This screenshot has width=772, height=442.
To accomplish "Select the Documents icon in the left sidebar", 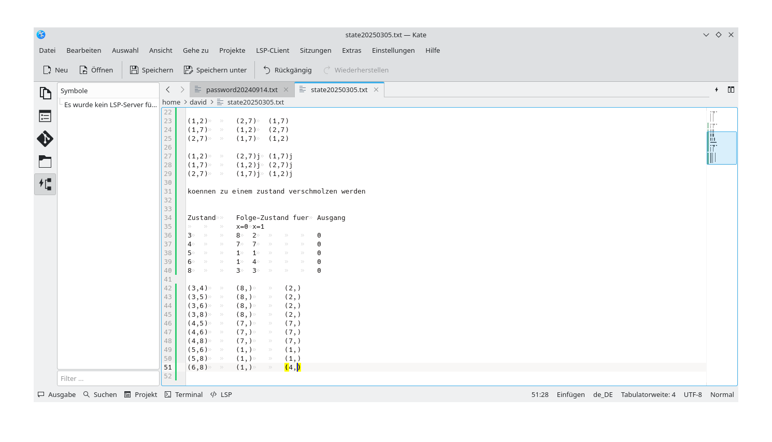I will tap(45, 93).
